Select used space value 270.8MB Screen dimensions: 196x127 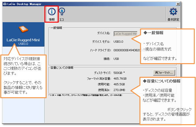(x=119, y=90)
